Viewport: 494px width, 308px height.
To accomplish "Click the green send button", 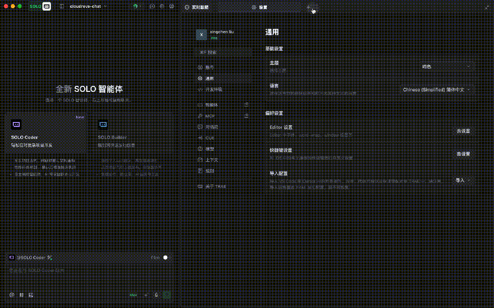I will 167,295.
